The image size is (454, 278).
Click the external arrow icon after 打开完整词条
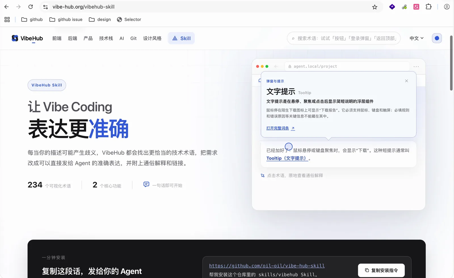[x=293, y=129]
